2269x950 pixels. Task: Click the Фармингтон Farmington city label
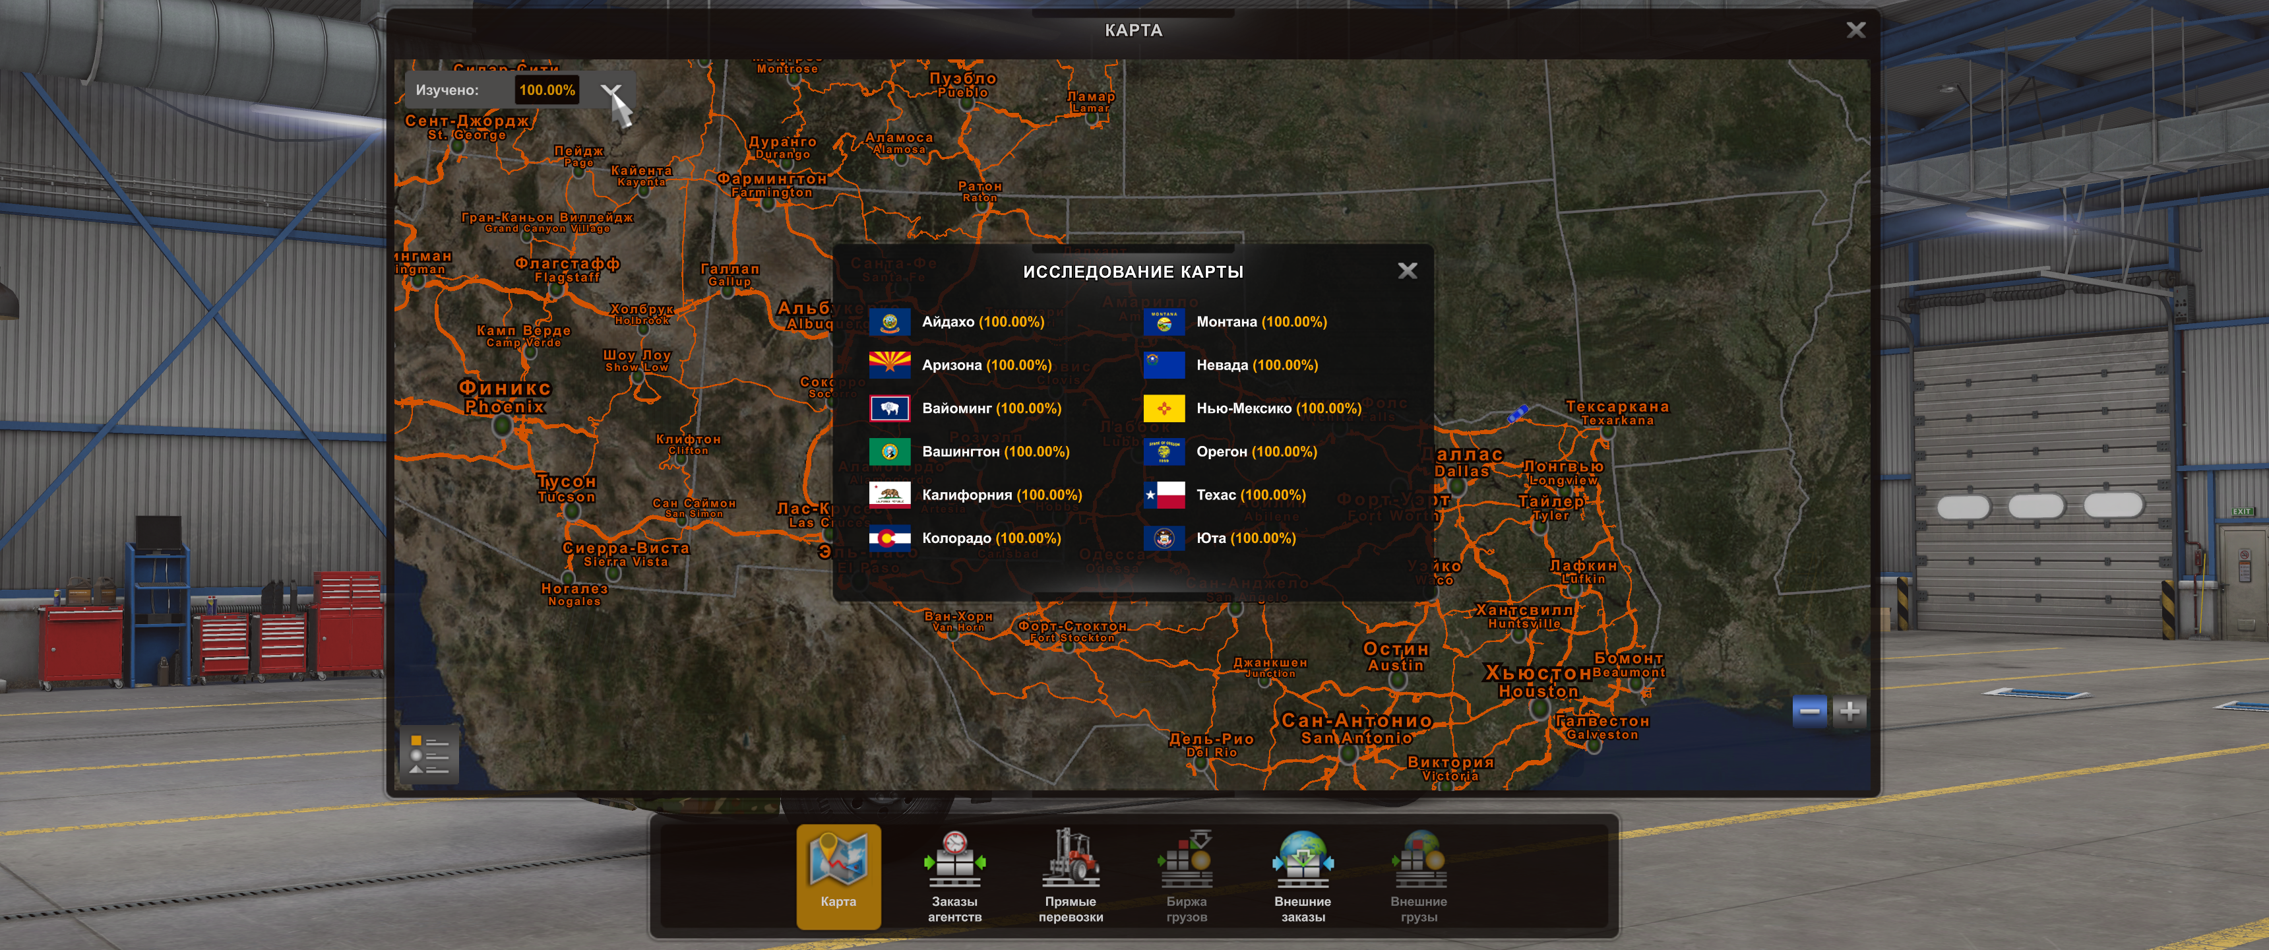pos(772,185)
